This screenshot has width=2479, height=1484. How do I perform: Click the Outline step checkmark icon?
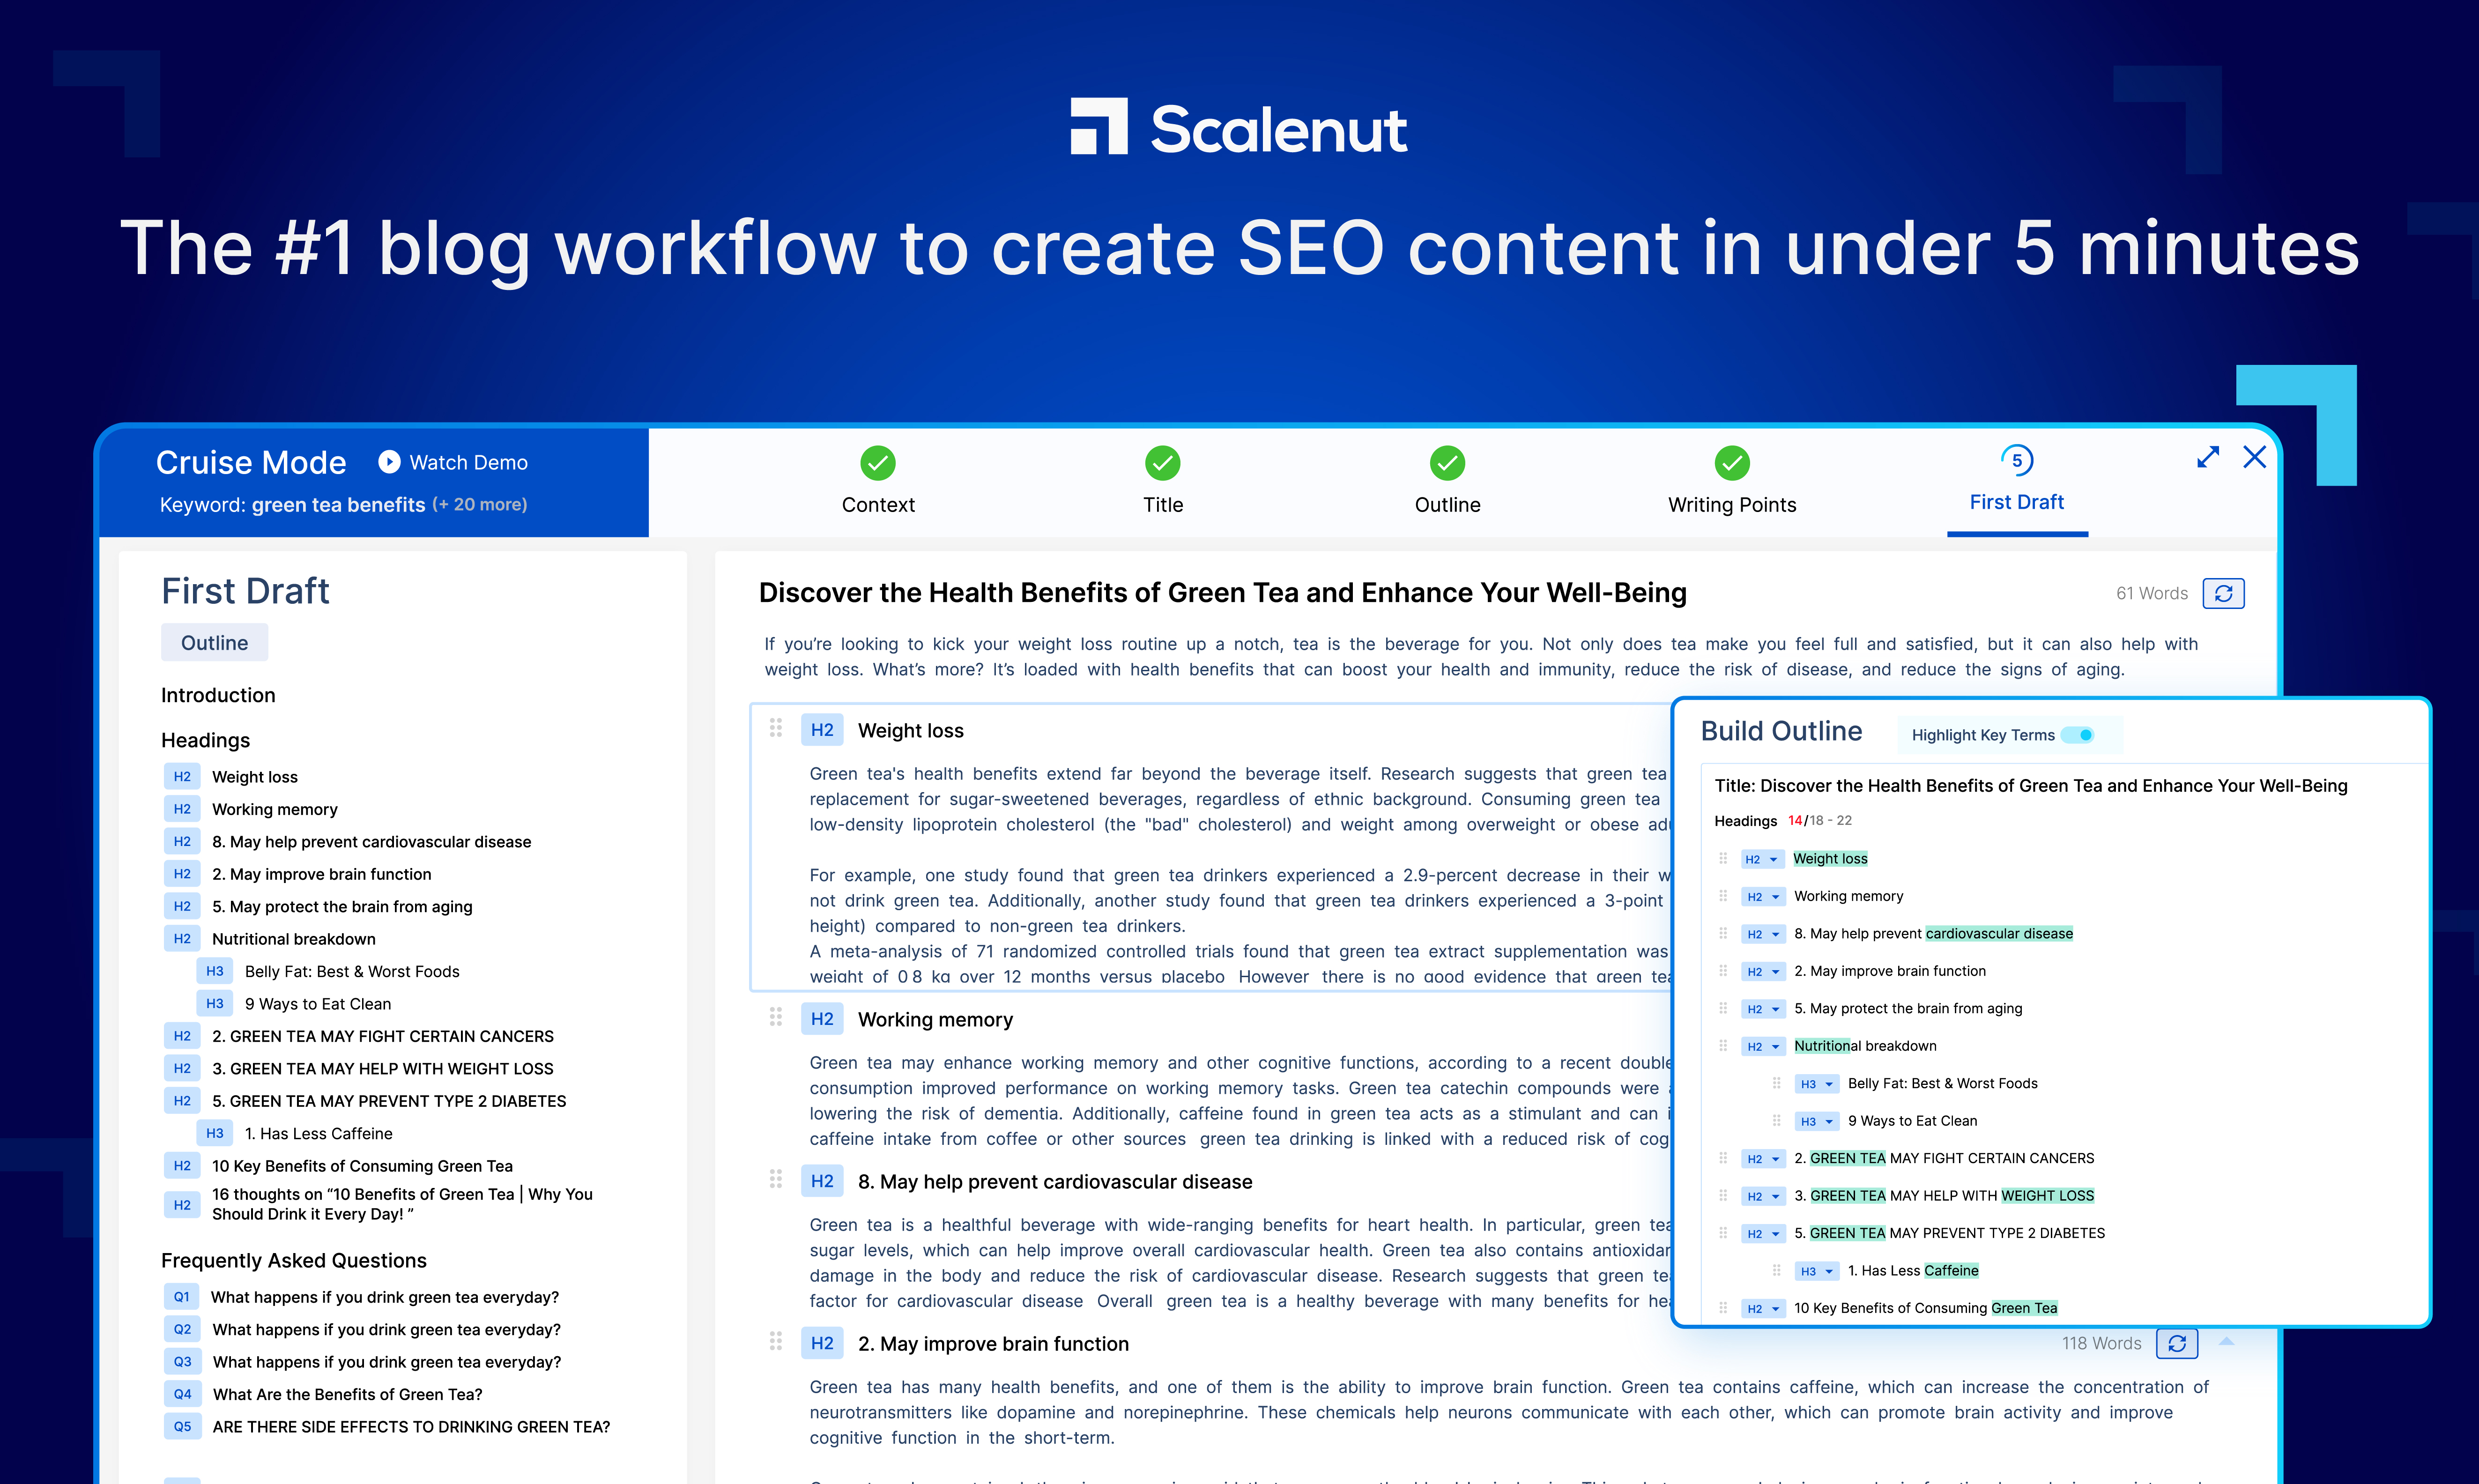[x=1447, y=463]
